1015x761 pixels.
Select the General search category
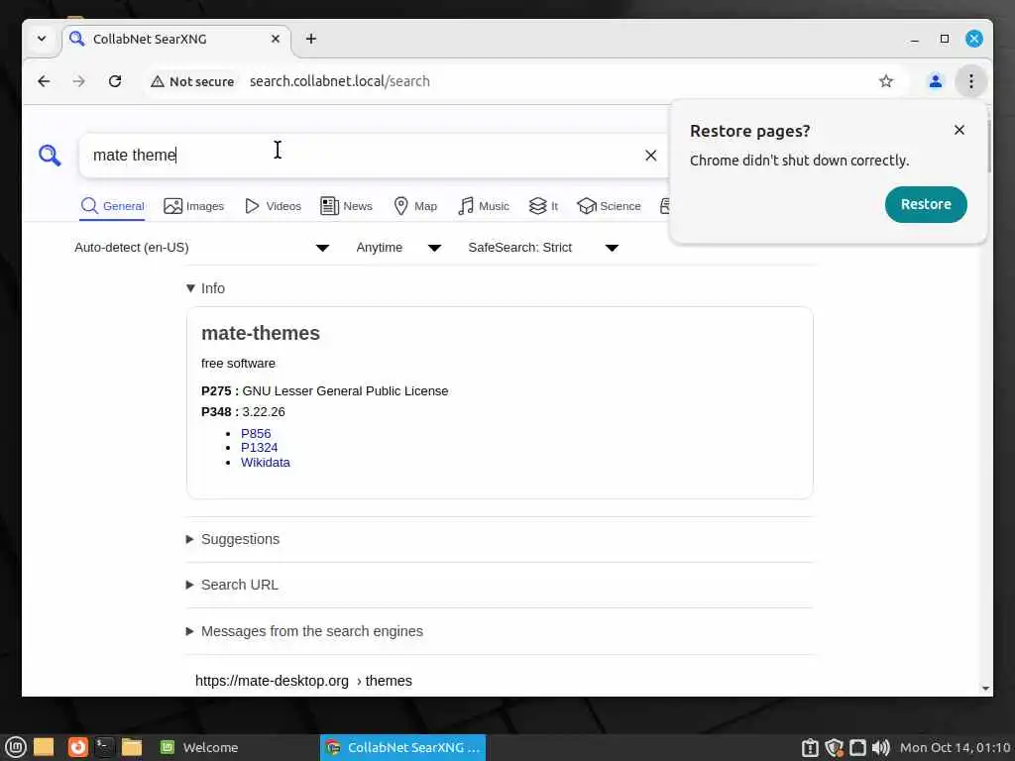point(113,206)
